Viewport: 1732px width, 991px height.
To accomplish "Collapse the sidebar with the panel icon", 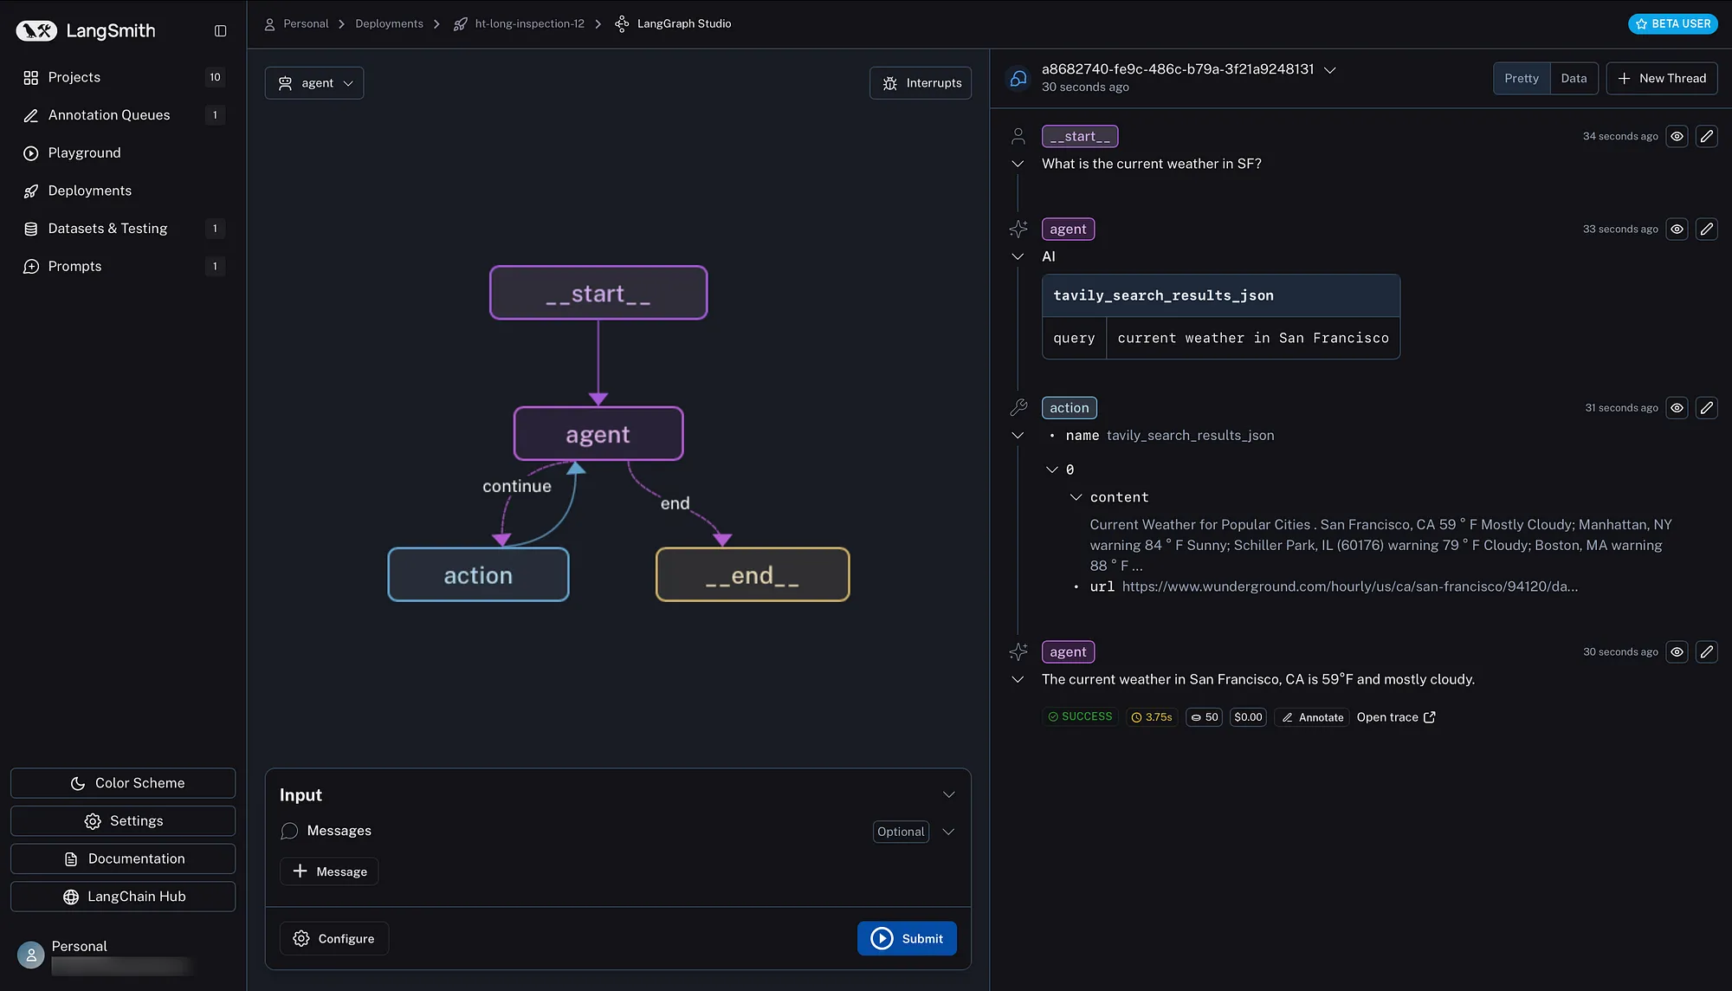I will [220, 30].
